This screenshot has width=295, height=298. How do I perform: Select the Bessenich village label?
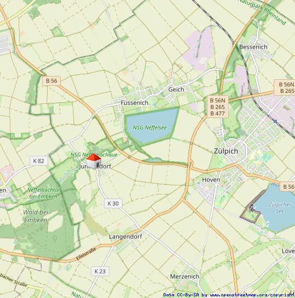point(253,47)
